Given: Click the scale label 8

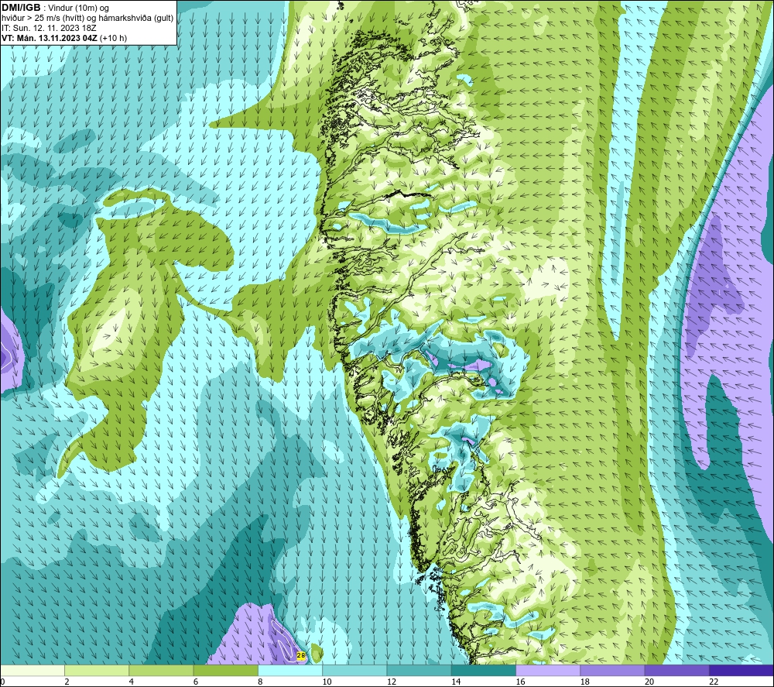Looking at the screenshot, I should pyautogui.click(x=260, y=682).
